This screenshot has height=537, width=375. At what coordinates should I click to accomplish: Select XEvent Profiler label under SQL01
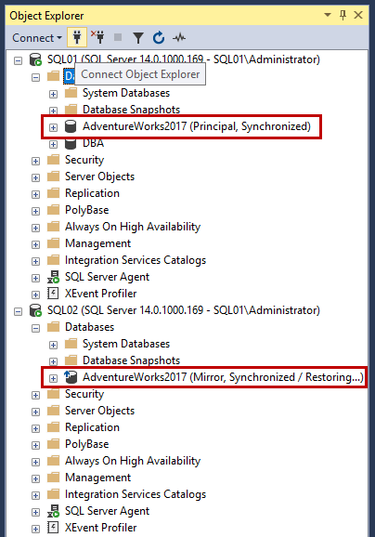pos(100,294)
